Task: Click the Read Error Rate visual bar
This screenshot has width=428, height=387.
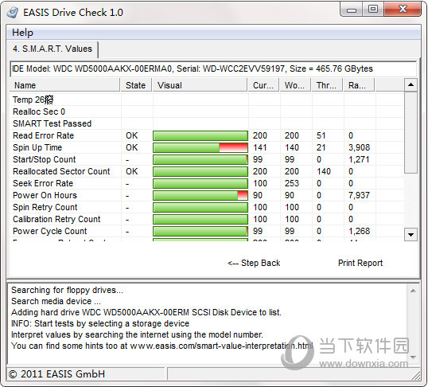Action: [x=200, y=135]
